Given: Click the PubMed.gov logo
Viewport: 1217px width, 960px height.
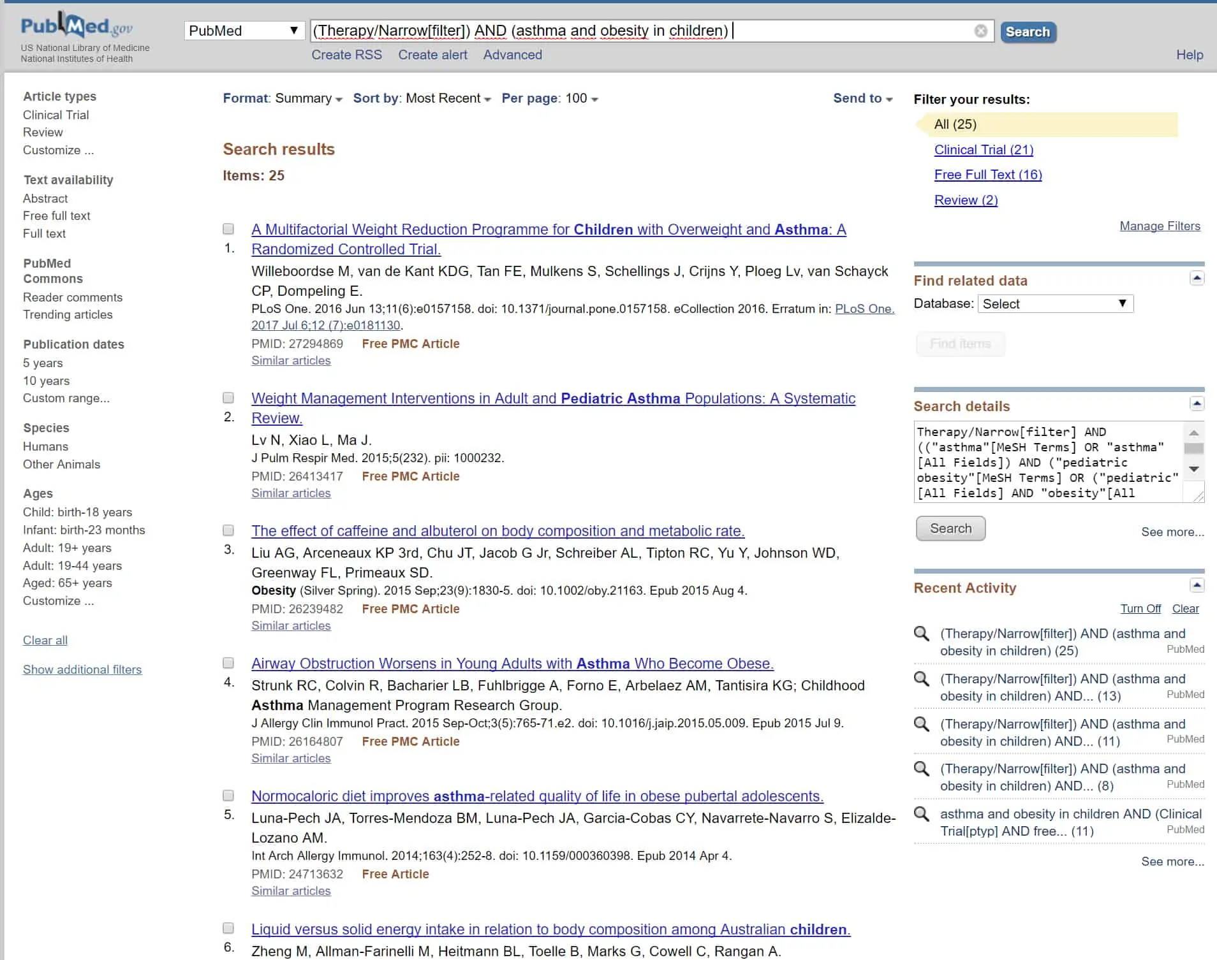Looking at the screenshot, I should click(x=77, y=25).
